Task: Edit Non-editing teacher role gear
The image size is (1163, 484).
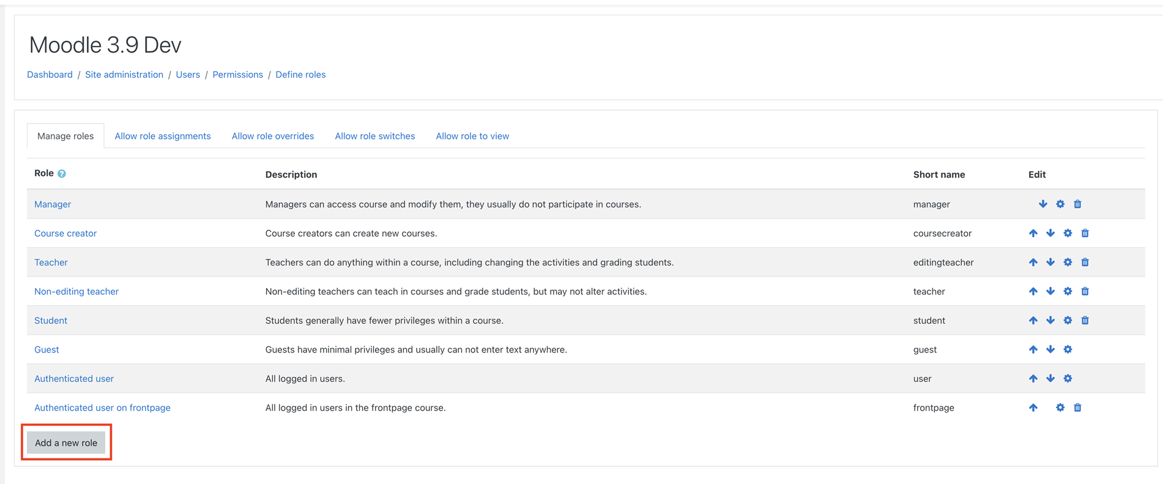Action: (x=1068, y=291)
